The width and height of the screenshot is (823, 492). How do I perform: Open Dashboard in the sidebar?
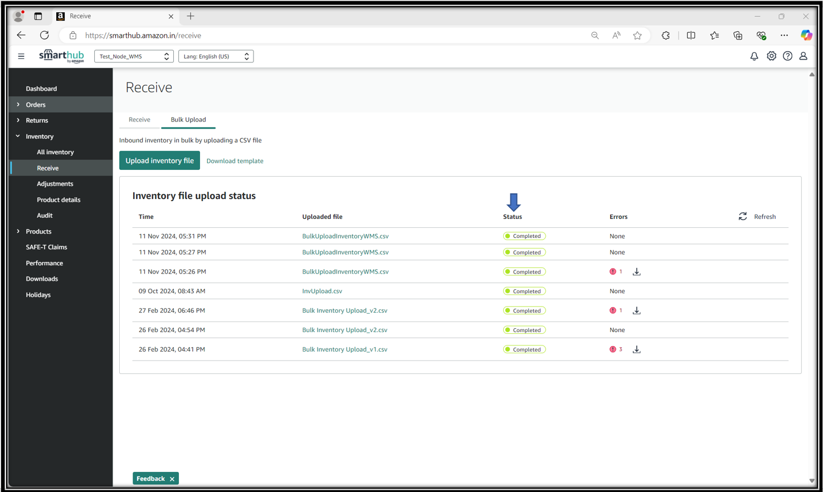(41, 89)
